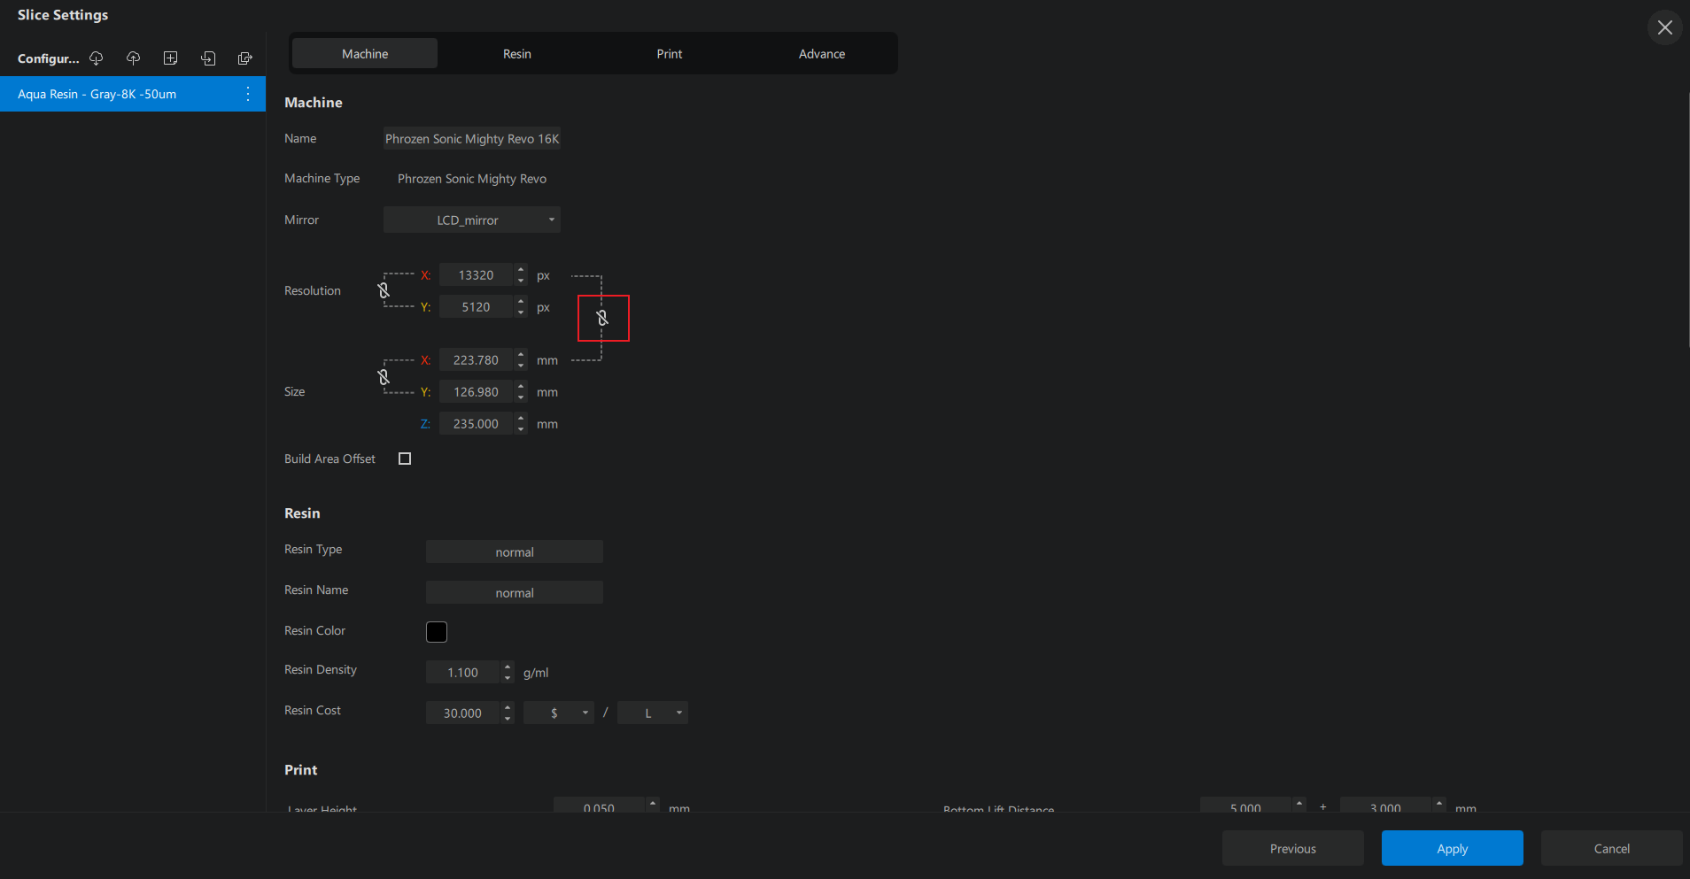
Task: Open the resin cost volume unit dropdown
Action: 652,713
